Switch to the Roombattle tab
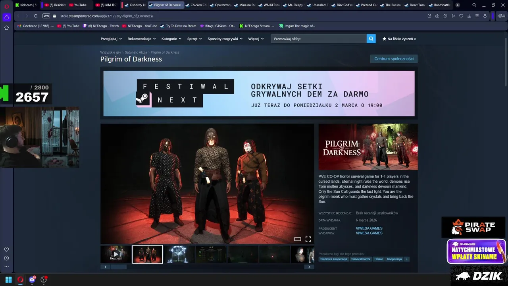This screenshot has height=286, width=508. [440, 5]
